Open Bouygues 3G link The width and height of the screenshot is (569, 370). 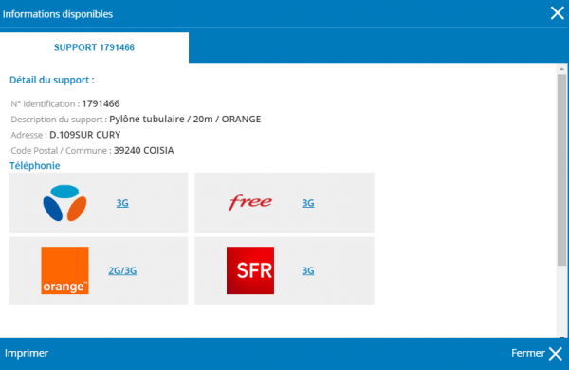pyautogui.click(x=122, y=203)
